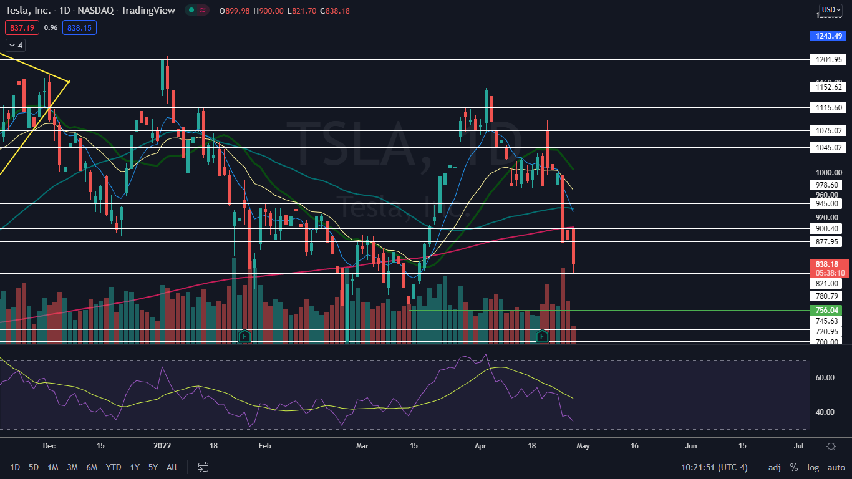The width and height of the screenshot is (852, 479).
Task: Click the green market-open status dot
Action: (x=191, y=11)
